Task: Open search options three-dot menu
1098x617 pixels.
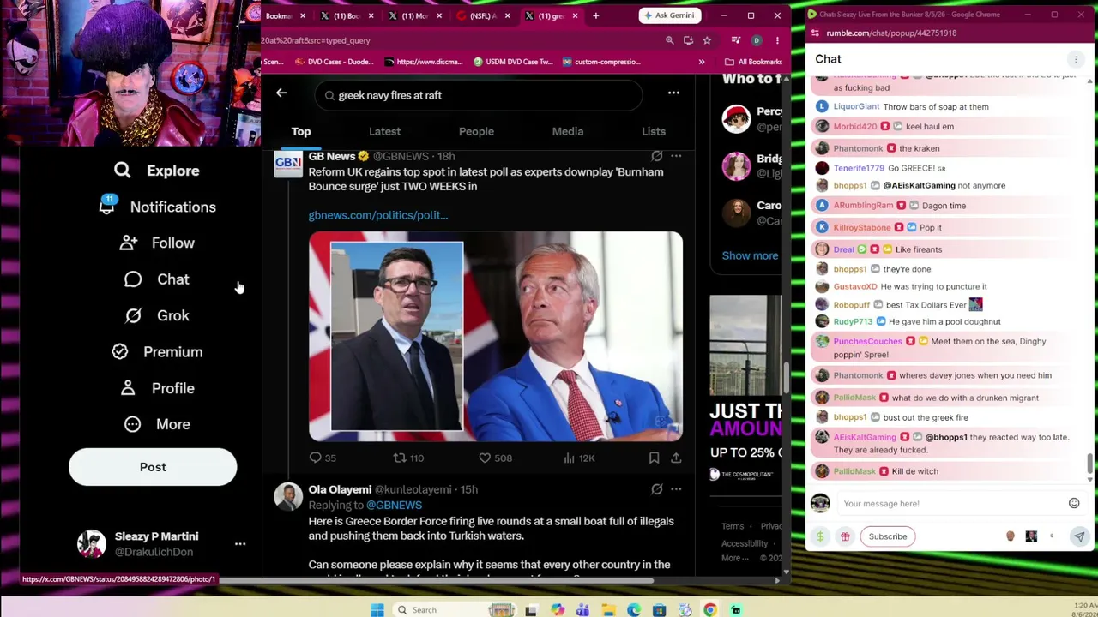Action: pos(673,93)
